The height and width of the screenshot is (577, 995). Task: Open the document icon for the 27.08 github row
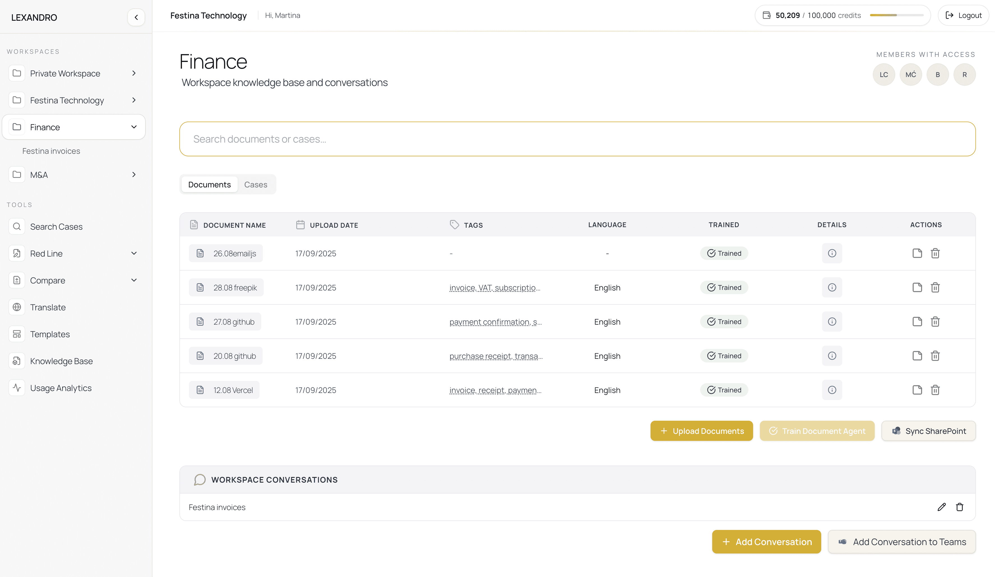[x=917, y=322]
